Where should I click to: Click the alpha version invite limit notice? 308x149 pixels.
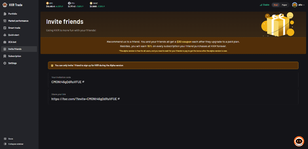point(173,65)
